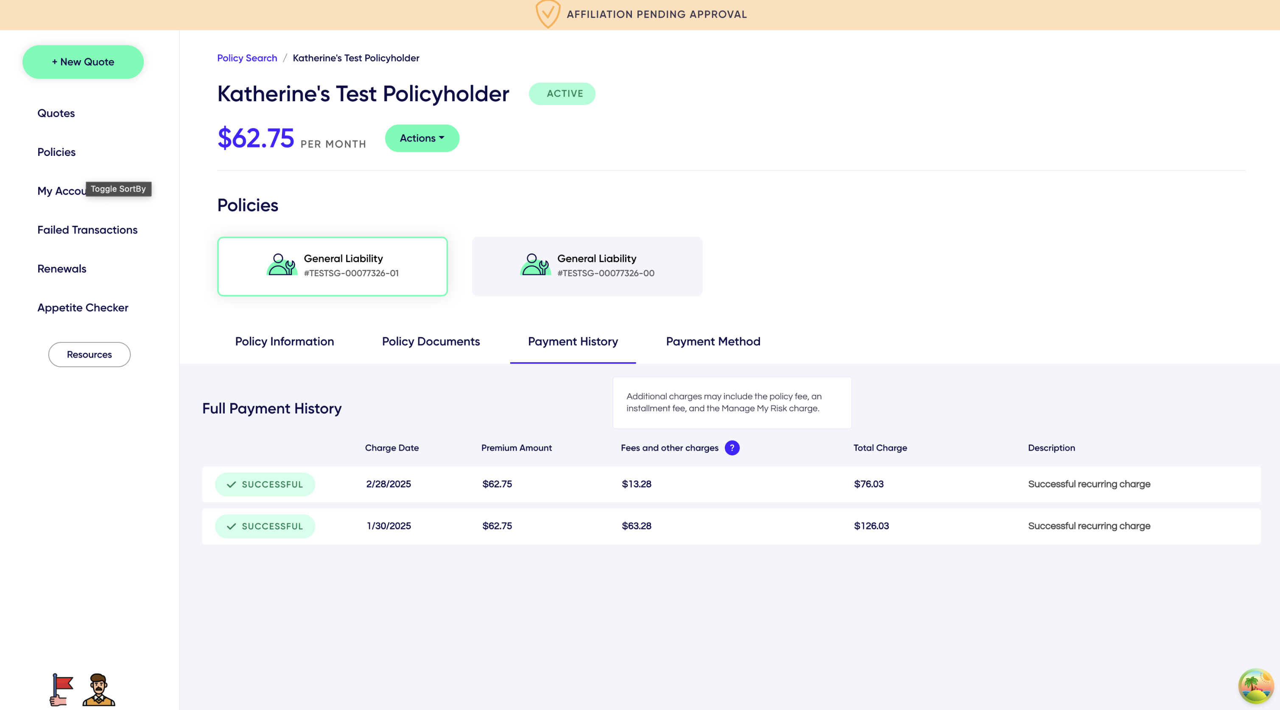Screen dimensions: 1280x710
Task: Click the 1/30/2025 charge date cell
Action: click(388, 525)
